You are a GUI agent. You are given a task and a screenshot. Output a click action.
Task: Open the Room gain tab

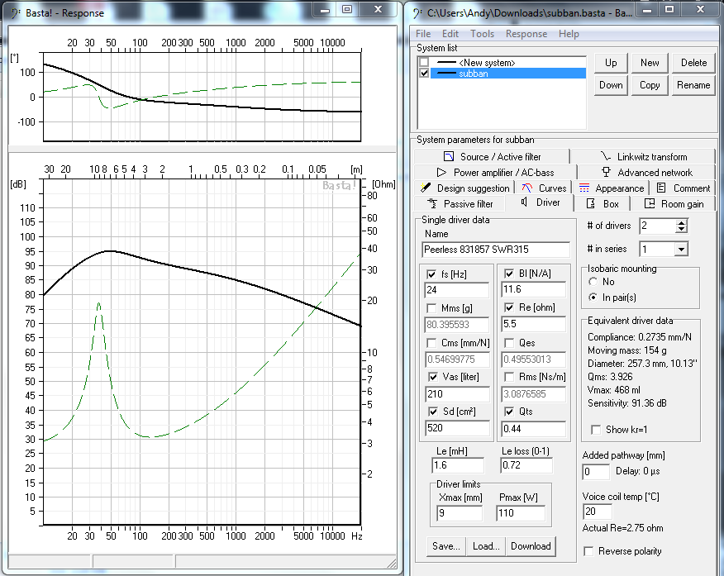(x=674, y=203)
